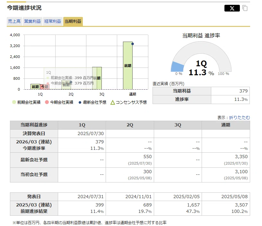This screenshot has width=262, height=226.
Task: Click the copy icon beside X button
Action: click(245, 8)
